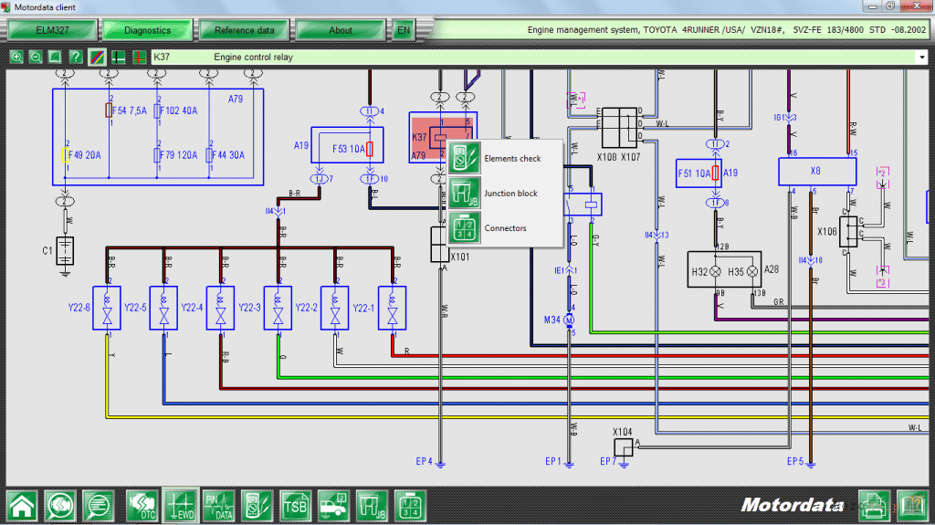Click the ELM327 button

[x=52, y=30]
